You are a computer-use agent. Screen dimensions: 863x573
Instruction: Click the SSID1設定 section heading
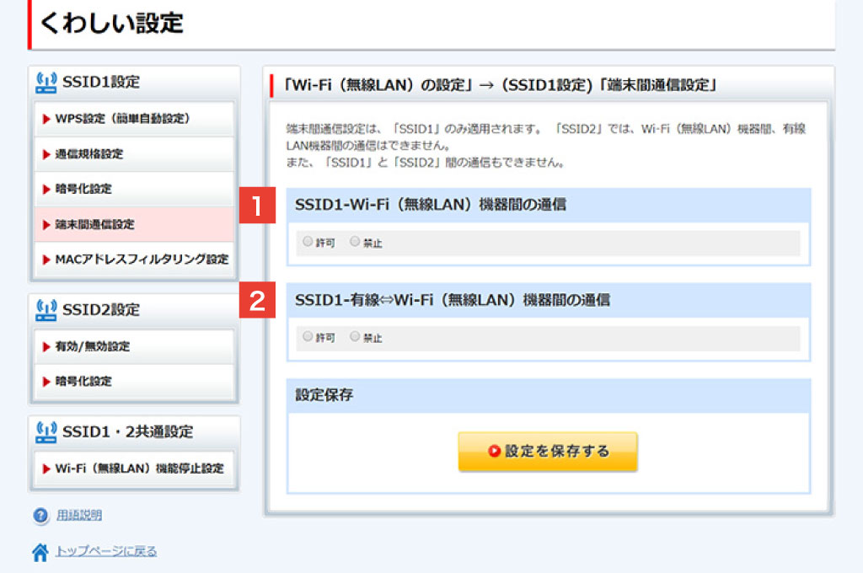tap(101, 82)
